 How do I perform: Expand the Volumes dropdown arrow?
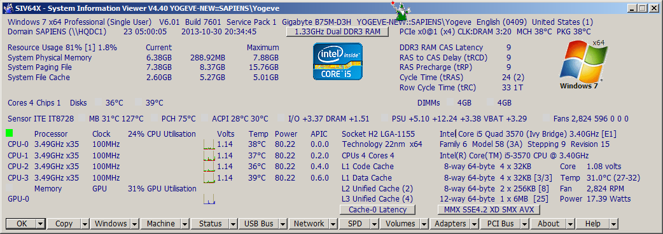point(424,224)
